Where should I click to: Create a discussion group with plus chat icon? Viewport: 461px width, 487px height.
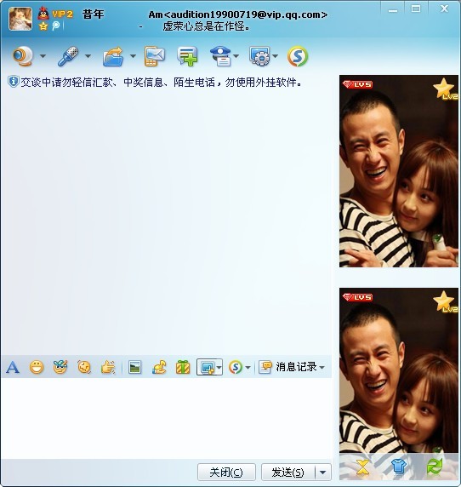coord(187,56)
